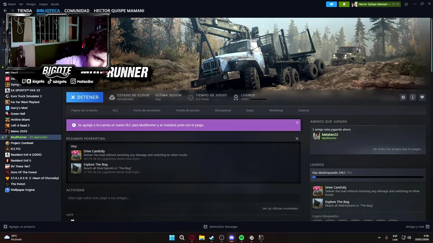This screenshot has height=243, width=433.
Task: Dismiss the purple new DLC notification
Action: pos(297,123)
